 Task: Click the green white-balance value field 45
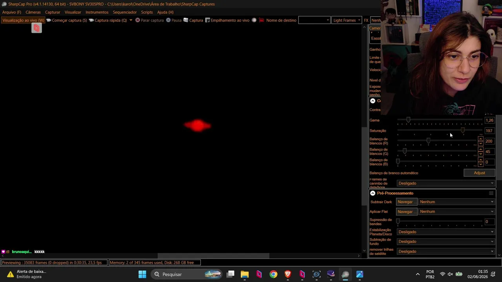[x=489, y=152]
